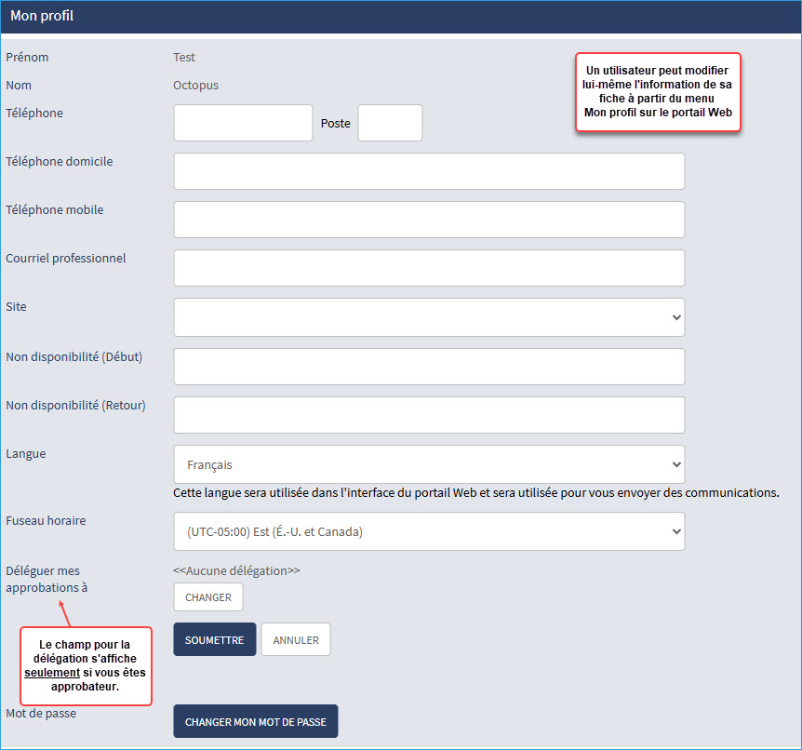This screenshot has height=750, width=802.
Task: Expand the Langue dropdown showing Français
Action: tap(429, 464)
